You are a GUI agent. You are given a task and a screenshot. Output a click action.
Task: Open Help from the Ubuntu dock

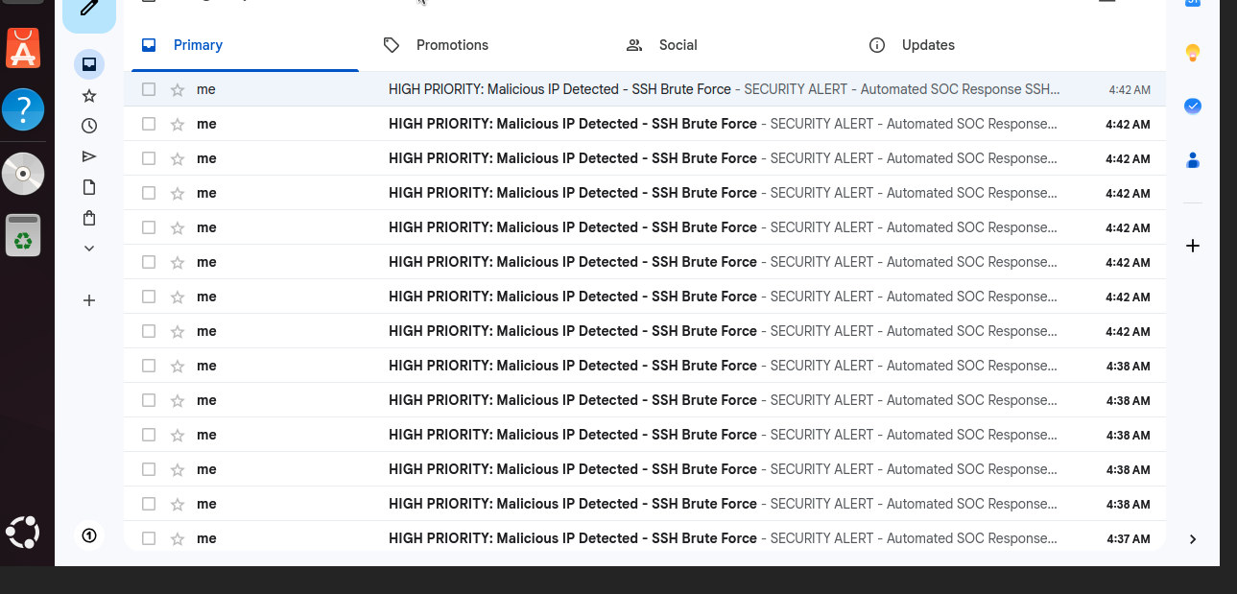coord(23,109)
